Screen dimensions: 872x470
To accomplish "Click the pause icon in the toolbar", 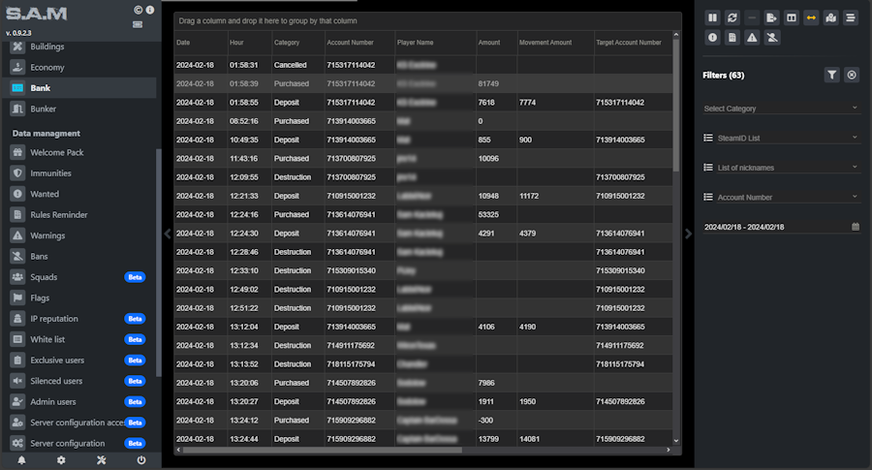I will tap(712, 17).
